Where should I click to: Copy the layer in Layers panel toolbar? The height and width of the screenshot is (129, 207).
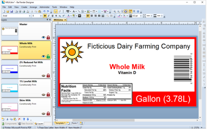click(x=11, y=119)
